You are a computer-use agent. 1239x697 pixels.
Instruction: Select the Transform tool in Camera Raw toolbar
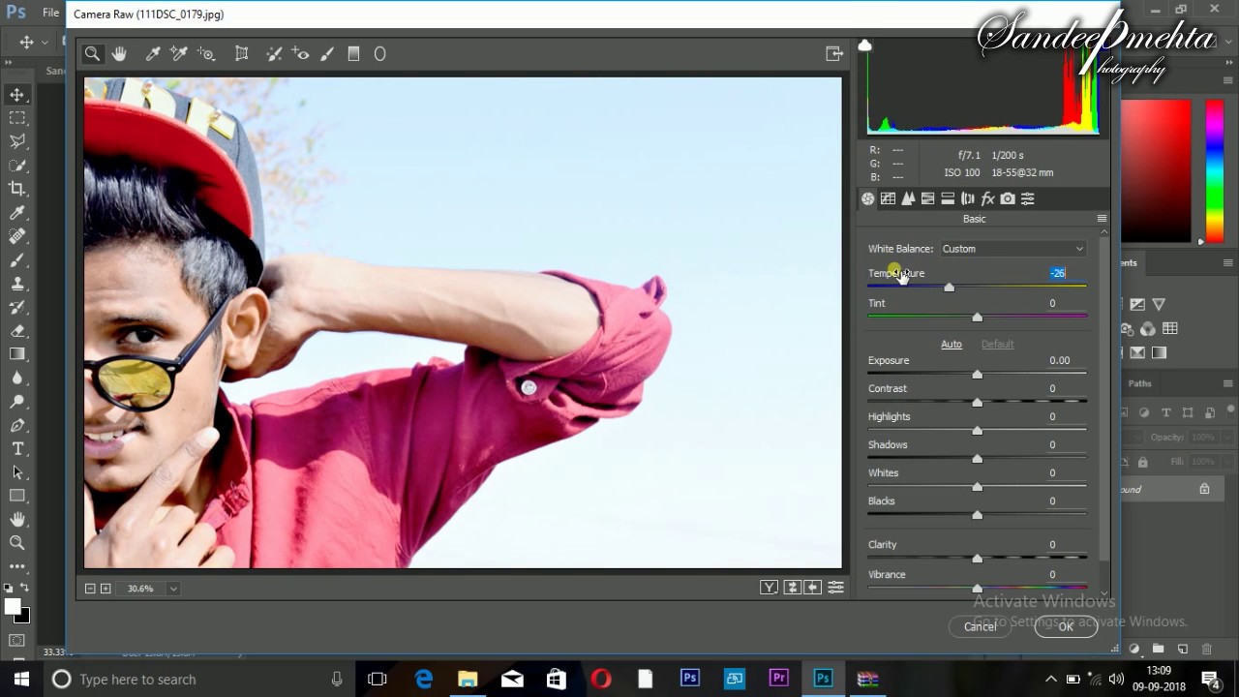(242, 54)
